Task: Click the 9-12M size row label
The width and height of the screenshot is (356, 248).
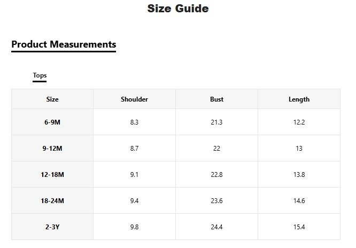Action: (x=52, y=149)
